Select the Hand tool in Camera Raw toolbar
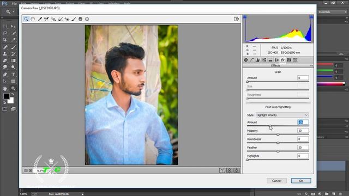 33,19
